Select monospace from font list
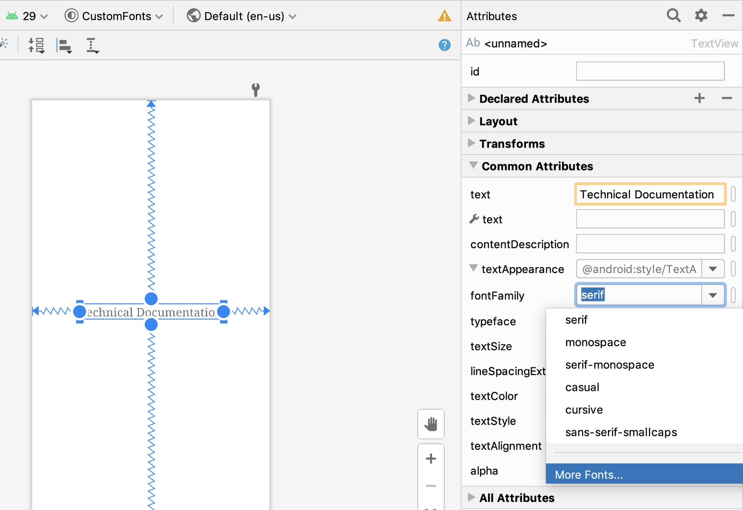This screenshot has height=510, width=743. pyautogui.click(x=595, y=342)
